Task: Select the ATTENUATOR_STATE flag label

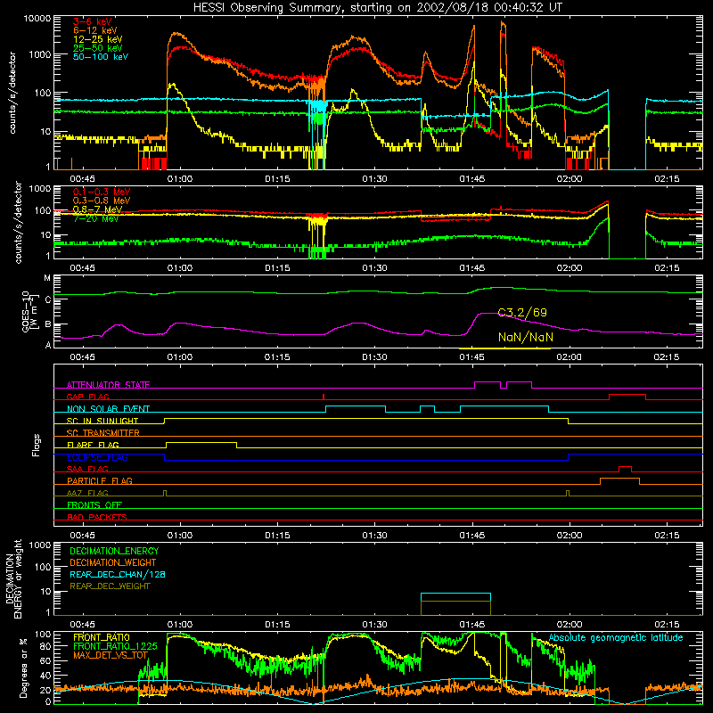Action: tap(108, 385)
